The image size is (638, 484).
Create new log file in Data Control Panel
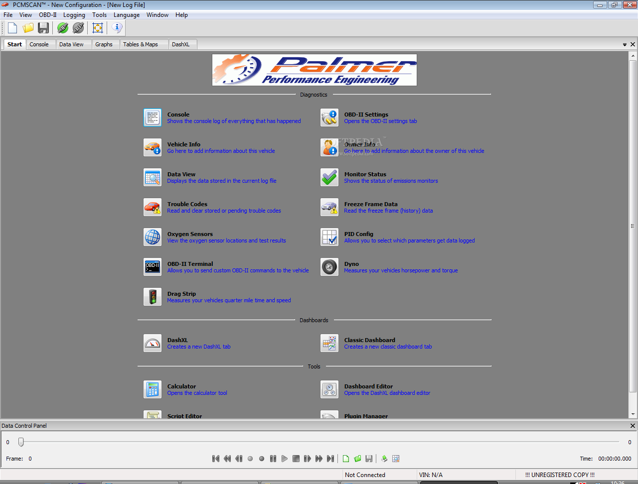point(346,459)
